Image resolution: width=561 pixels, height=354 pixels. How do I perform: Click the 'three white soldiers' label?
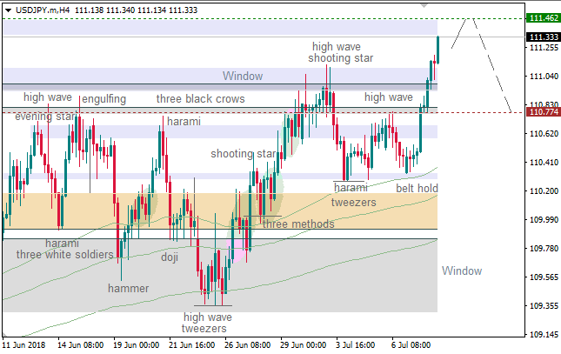click(x=65, y=255)
